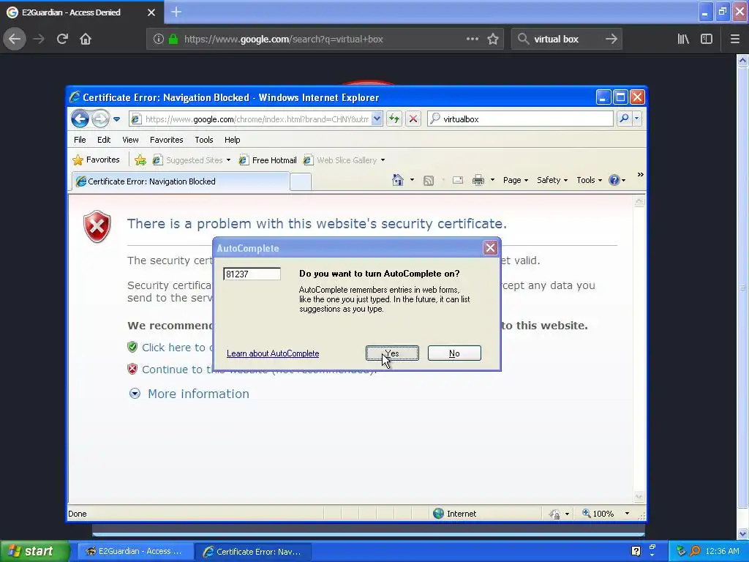This screenshot has width=749, height=562.
Task: Click the RSS feeds icon in IE
Action: [429, 180]
